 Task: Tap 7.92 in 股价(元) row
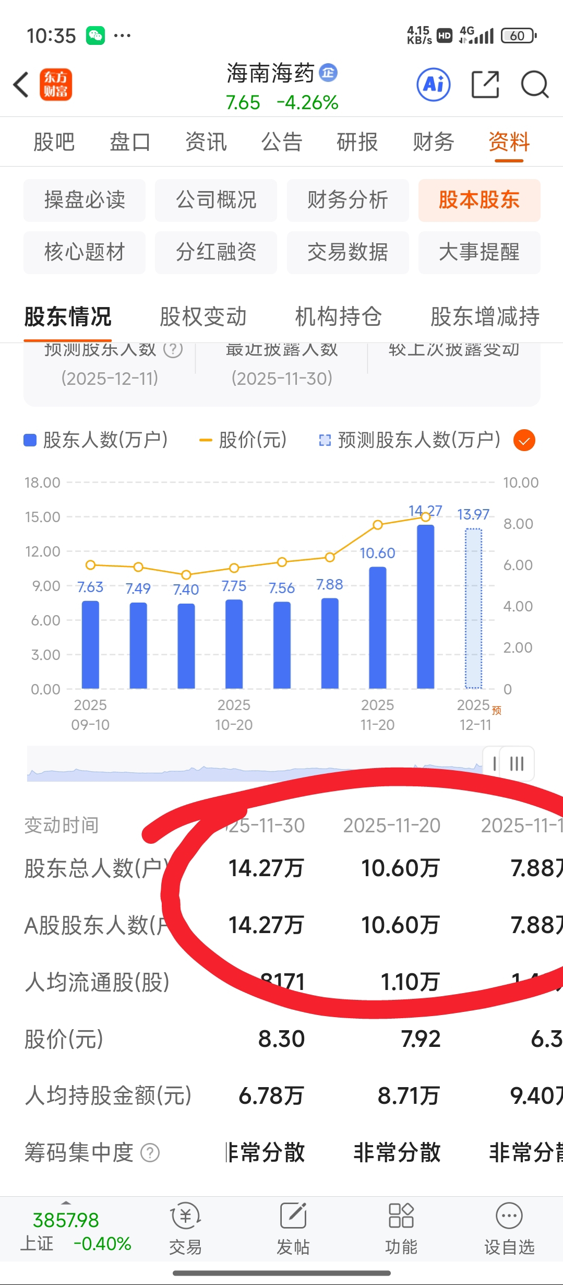421,1039
